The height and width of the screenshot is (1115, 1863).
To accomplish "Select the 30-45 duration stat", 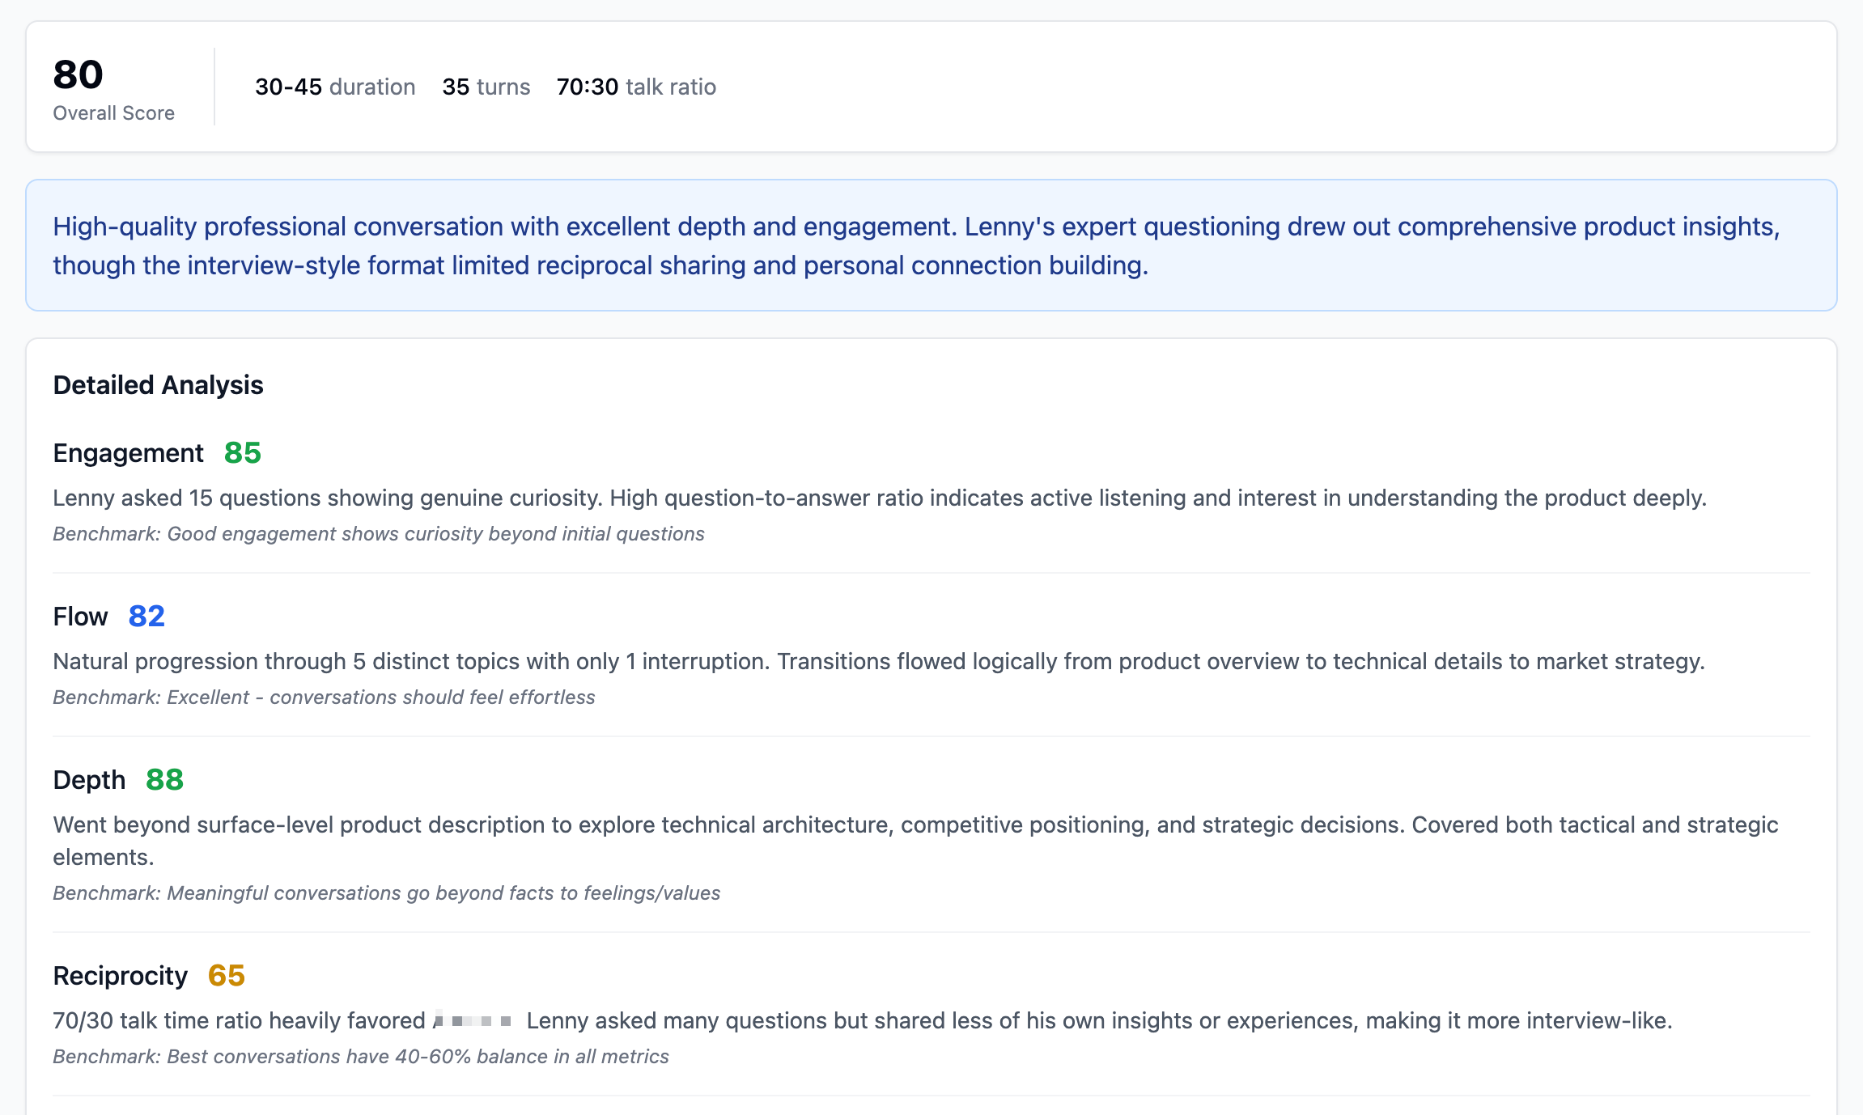I will [x=335, y=87].
